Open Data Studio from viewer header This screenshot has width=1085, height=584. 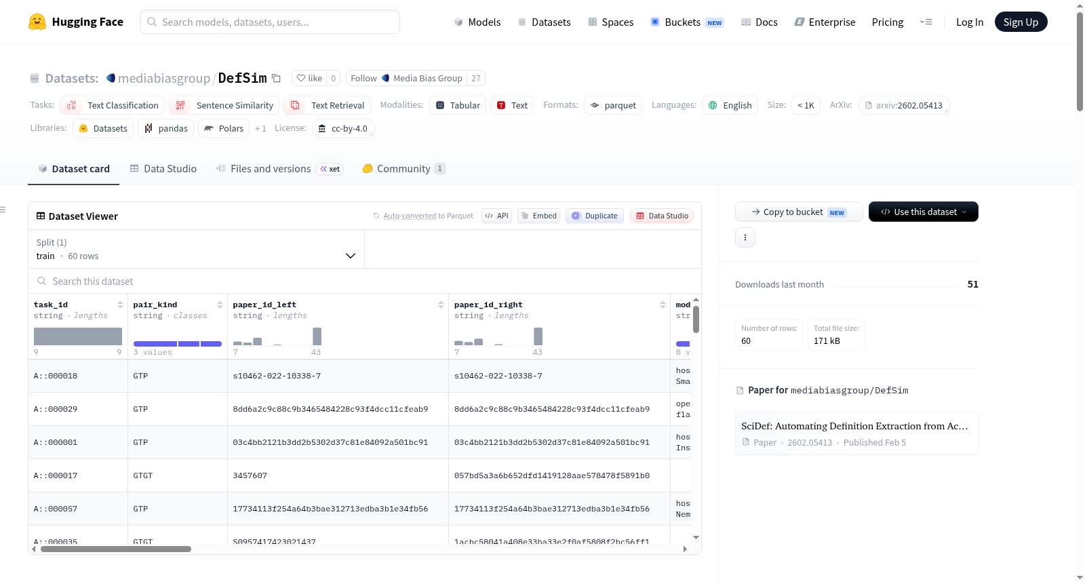point(662,216)
